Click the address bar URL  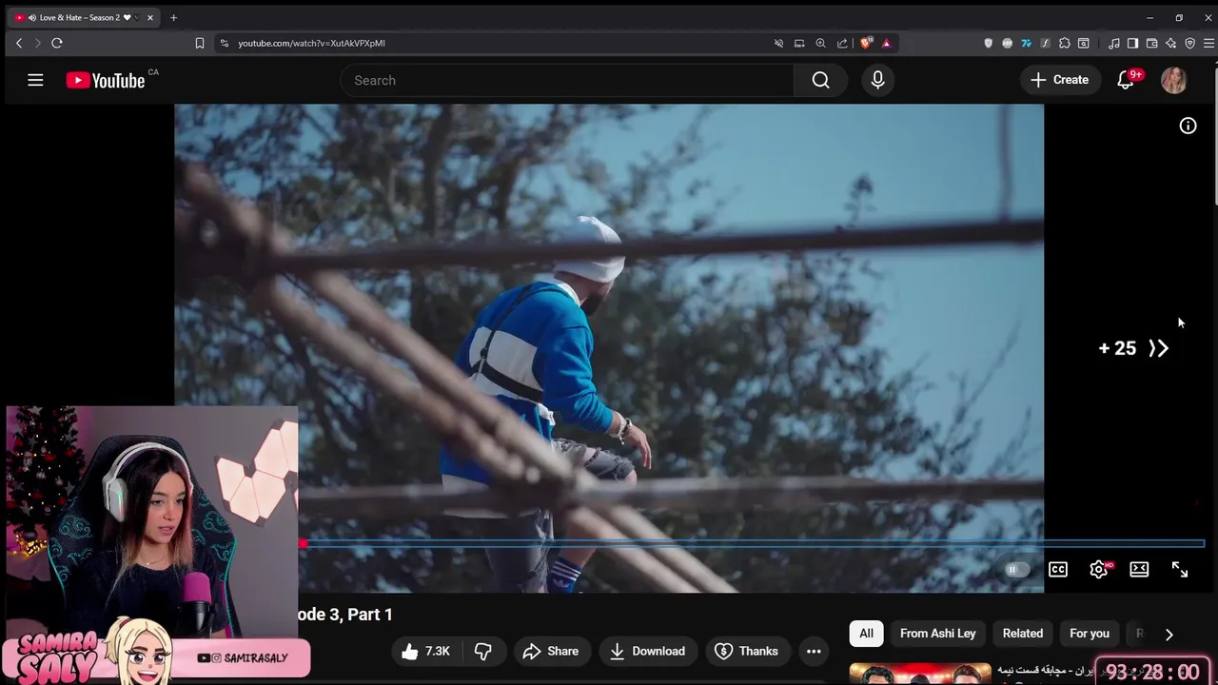point(311,43)
